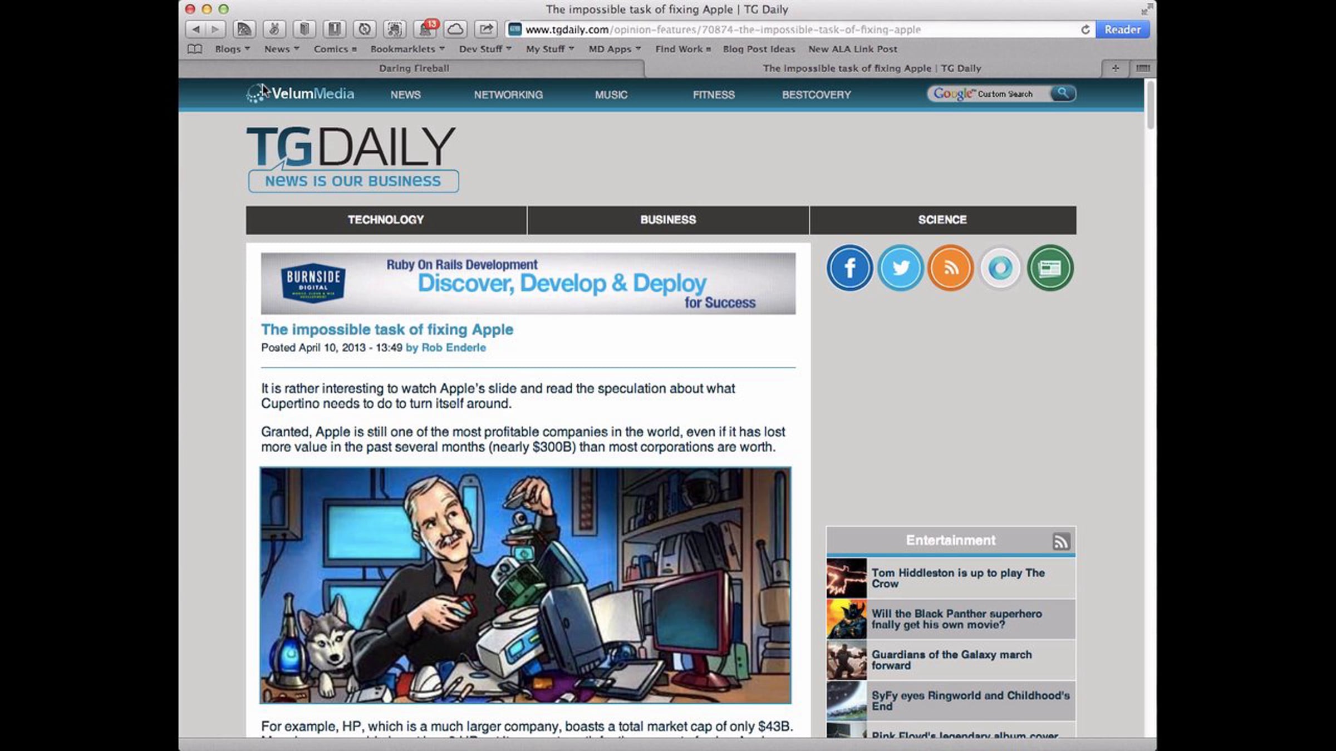1336x751 pixels.
Task: Go back with the Safari back arrow
Action: tap(195, 29)
